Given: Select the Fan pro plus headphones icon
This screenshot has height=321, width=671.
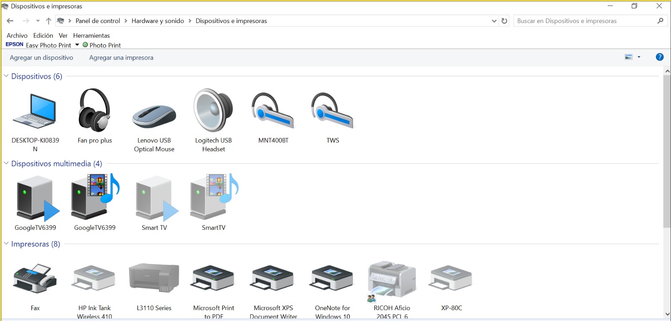Looking at the screenshot, I should [95, 110].
